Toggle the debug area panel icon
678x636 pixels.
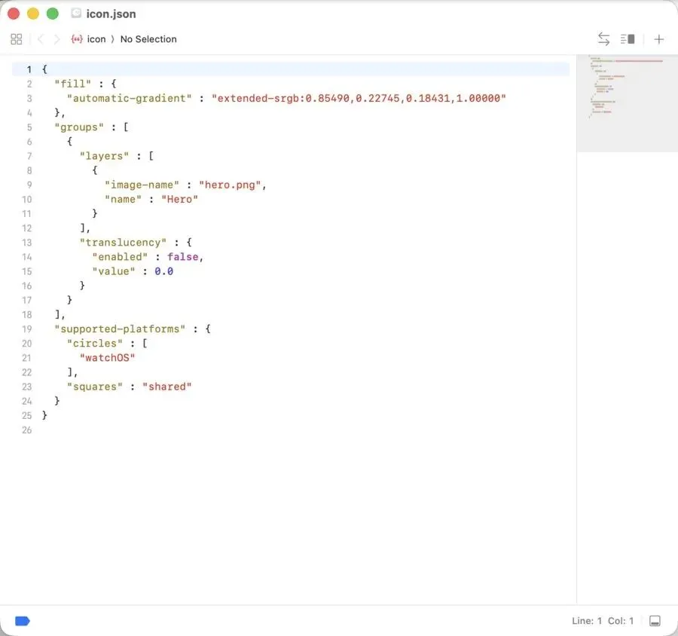pos(655,621)
